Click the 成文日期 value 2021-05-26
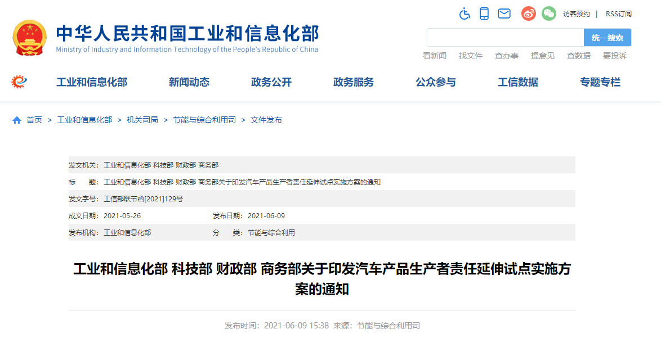Screen dimensions: 661x338 [122, 215]
